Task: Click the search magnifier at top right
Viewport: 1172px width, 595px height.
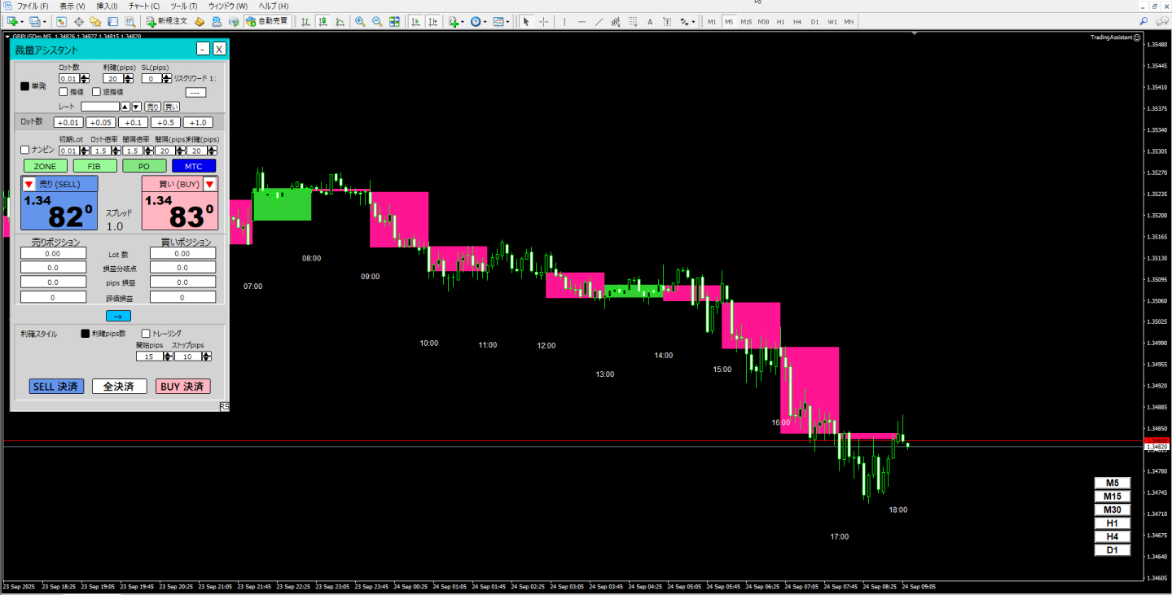Action: [1144, 21]
